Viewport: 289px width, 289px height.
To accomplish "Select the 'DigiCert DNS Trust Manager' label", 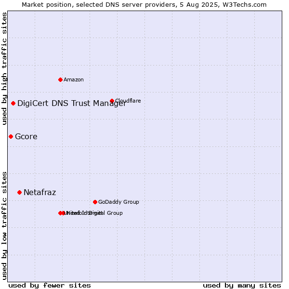I will click(x=72, y=104).
